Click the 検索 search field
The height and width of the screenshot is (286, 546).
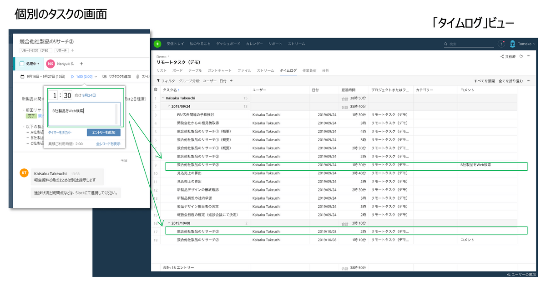(x=469, y=44)
